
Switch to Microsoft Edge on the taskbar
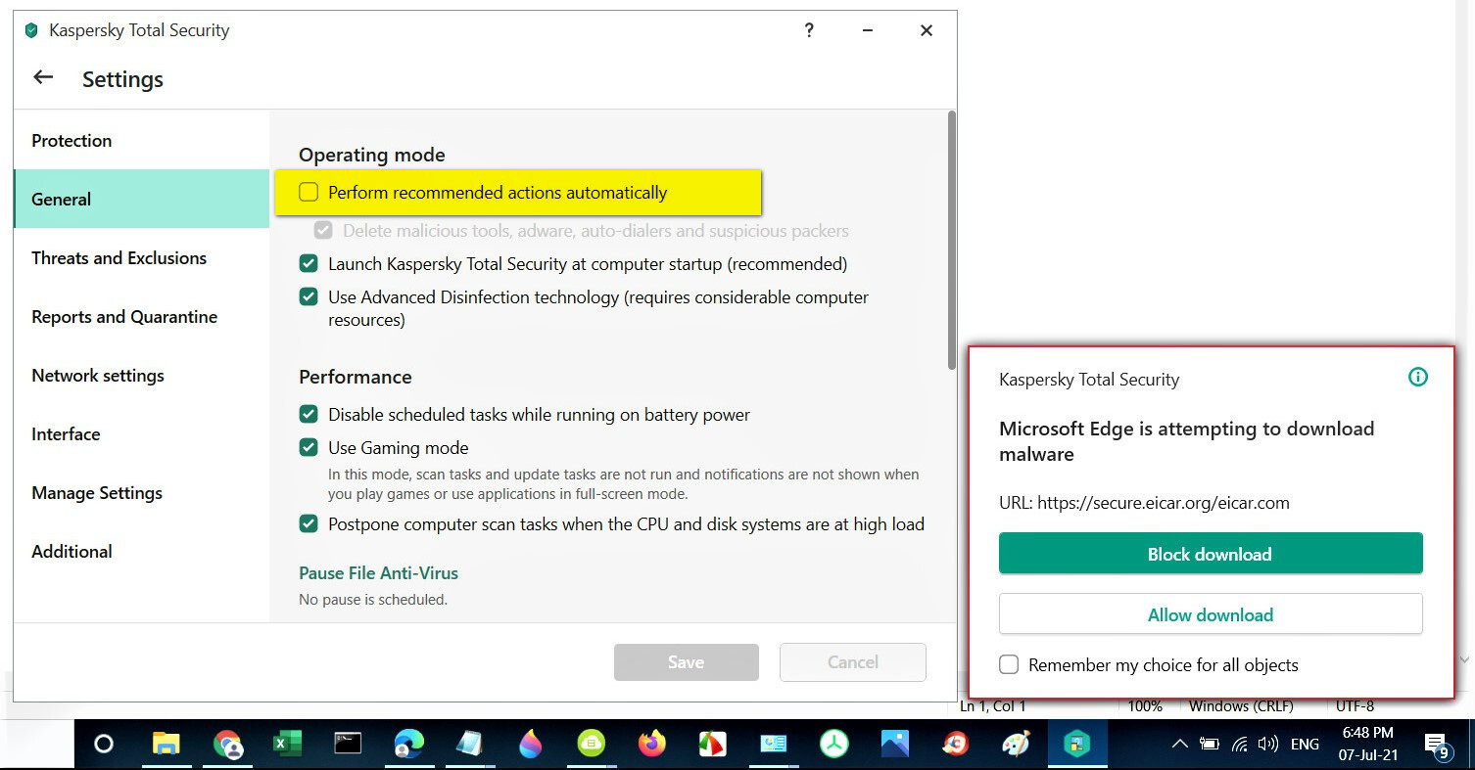tap(408, 745)
